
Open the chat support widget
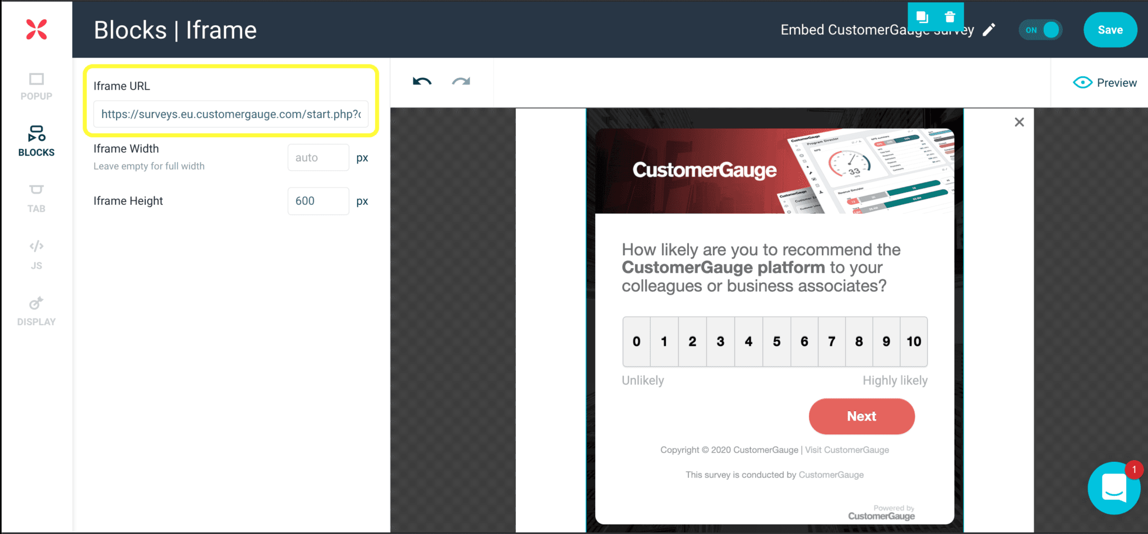click(1114, 488)
